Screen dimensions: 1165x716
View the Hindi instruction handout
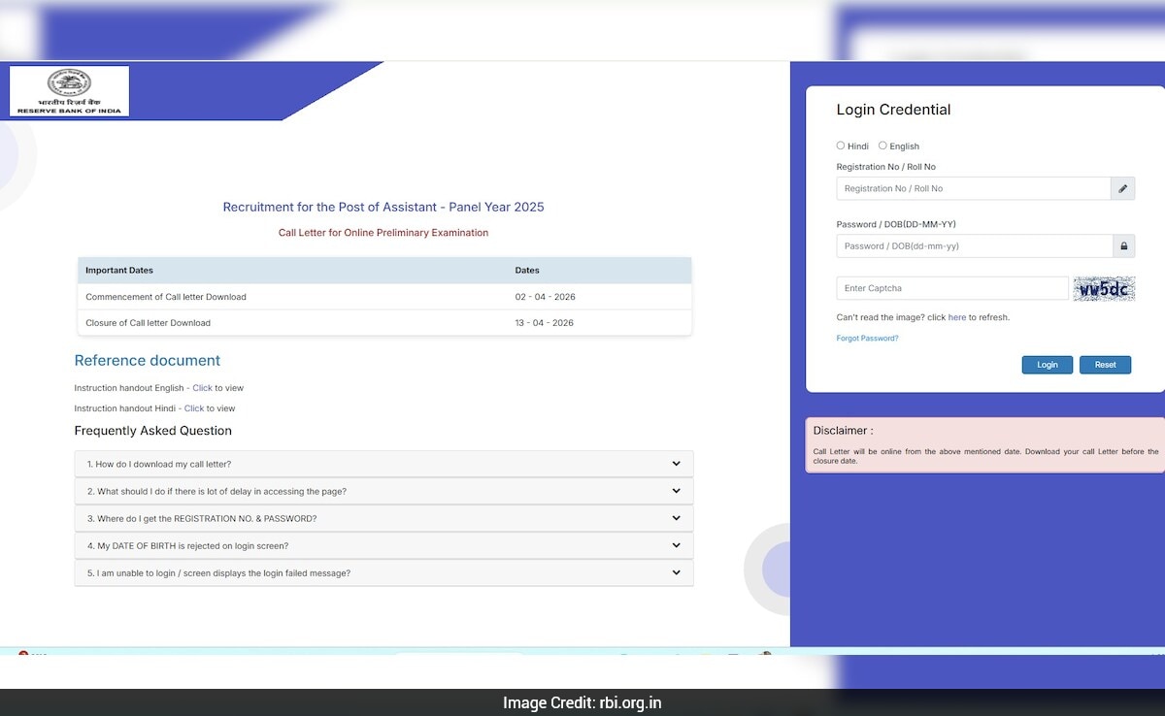[193, 407]
